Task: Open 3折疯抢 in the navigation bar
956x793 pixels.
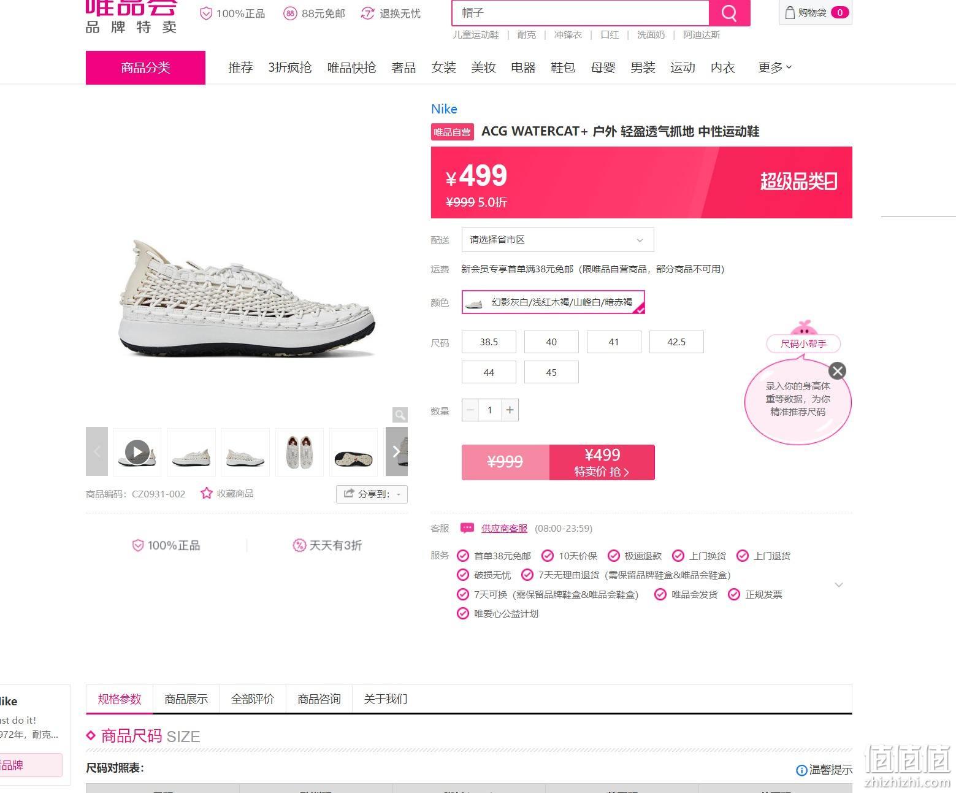Action: coord(290,67)
